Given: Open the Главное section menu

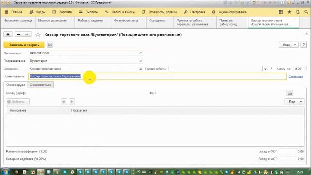Looking at the screenshot, I should (14, 12).
